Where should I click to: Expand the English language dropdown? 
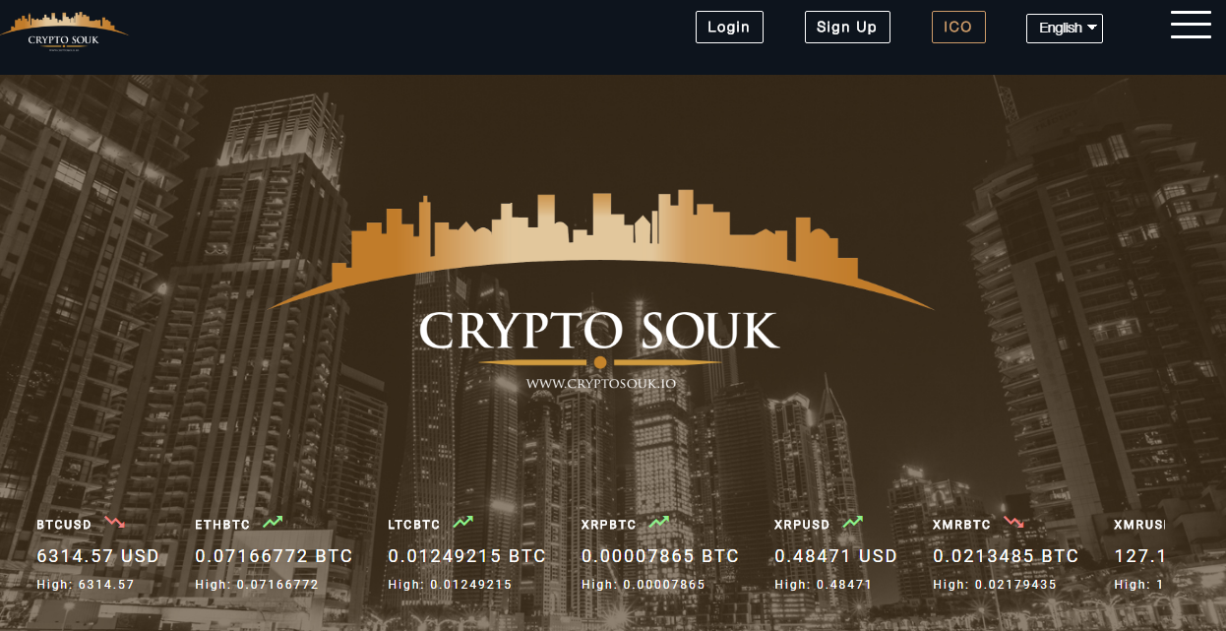tap(1065, 28)
